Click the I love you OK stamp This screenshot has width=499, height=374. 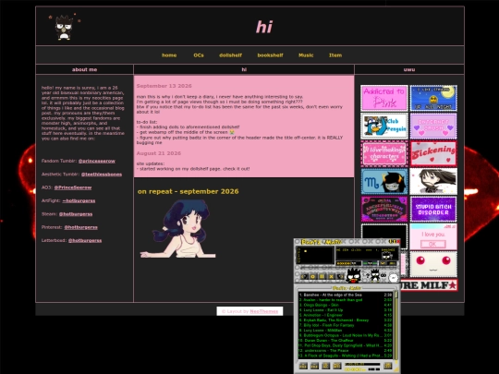(433, 236)
